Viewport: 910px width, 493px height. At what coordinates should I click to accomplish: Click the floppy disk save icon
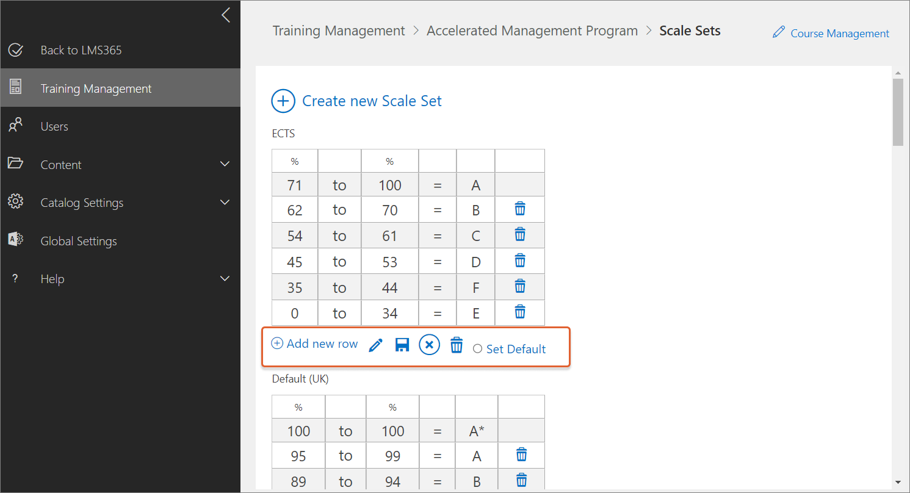[x=402, y=345]
